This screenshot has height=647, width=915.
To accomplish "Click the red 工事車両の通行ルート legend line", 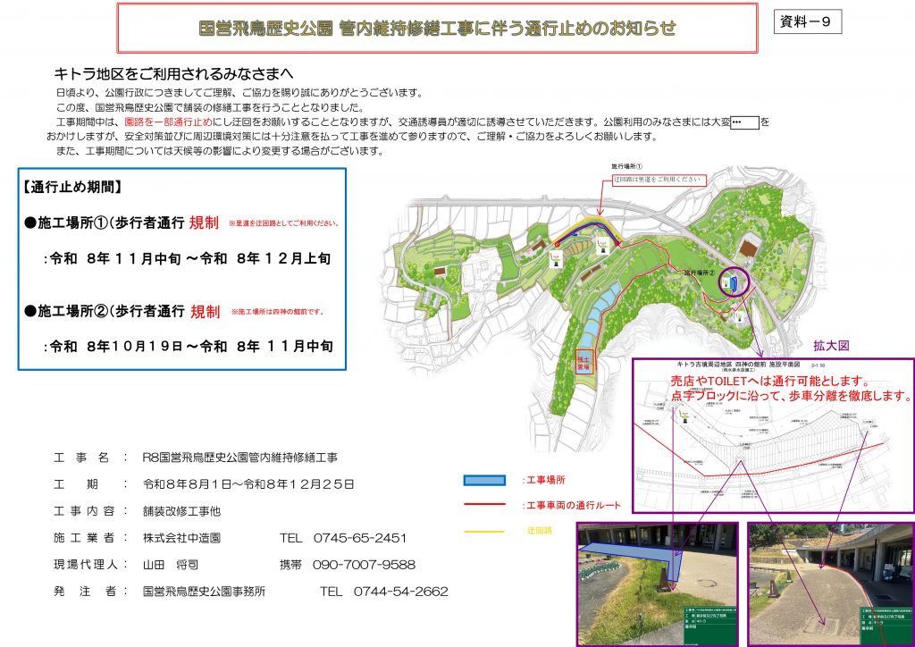I will click(x=484, y=505).
